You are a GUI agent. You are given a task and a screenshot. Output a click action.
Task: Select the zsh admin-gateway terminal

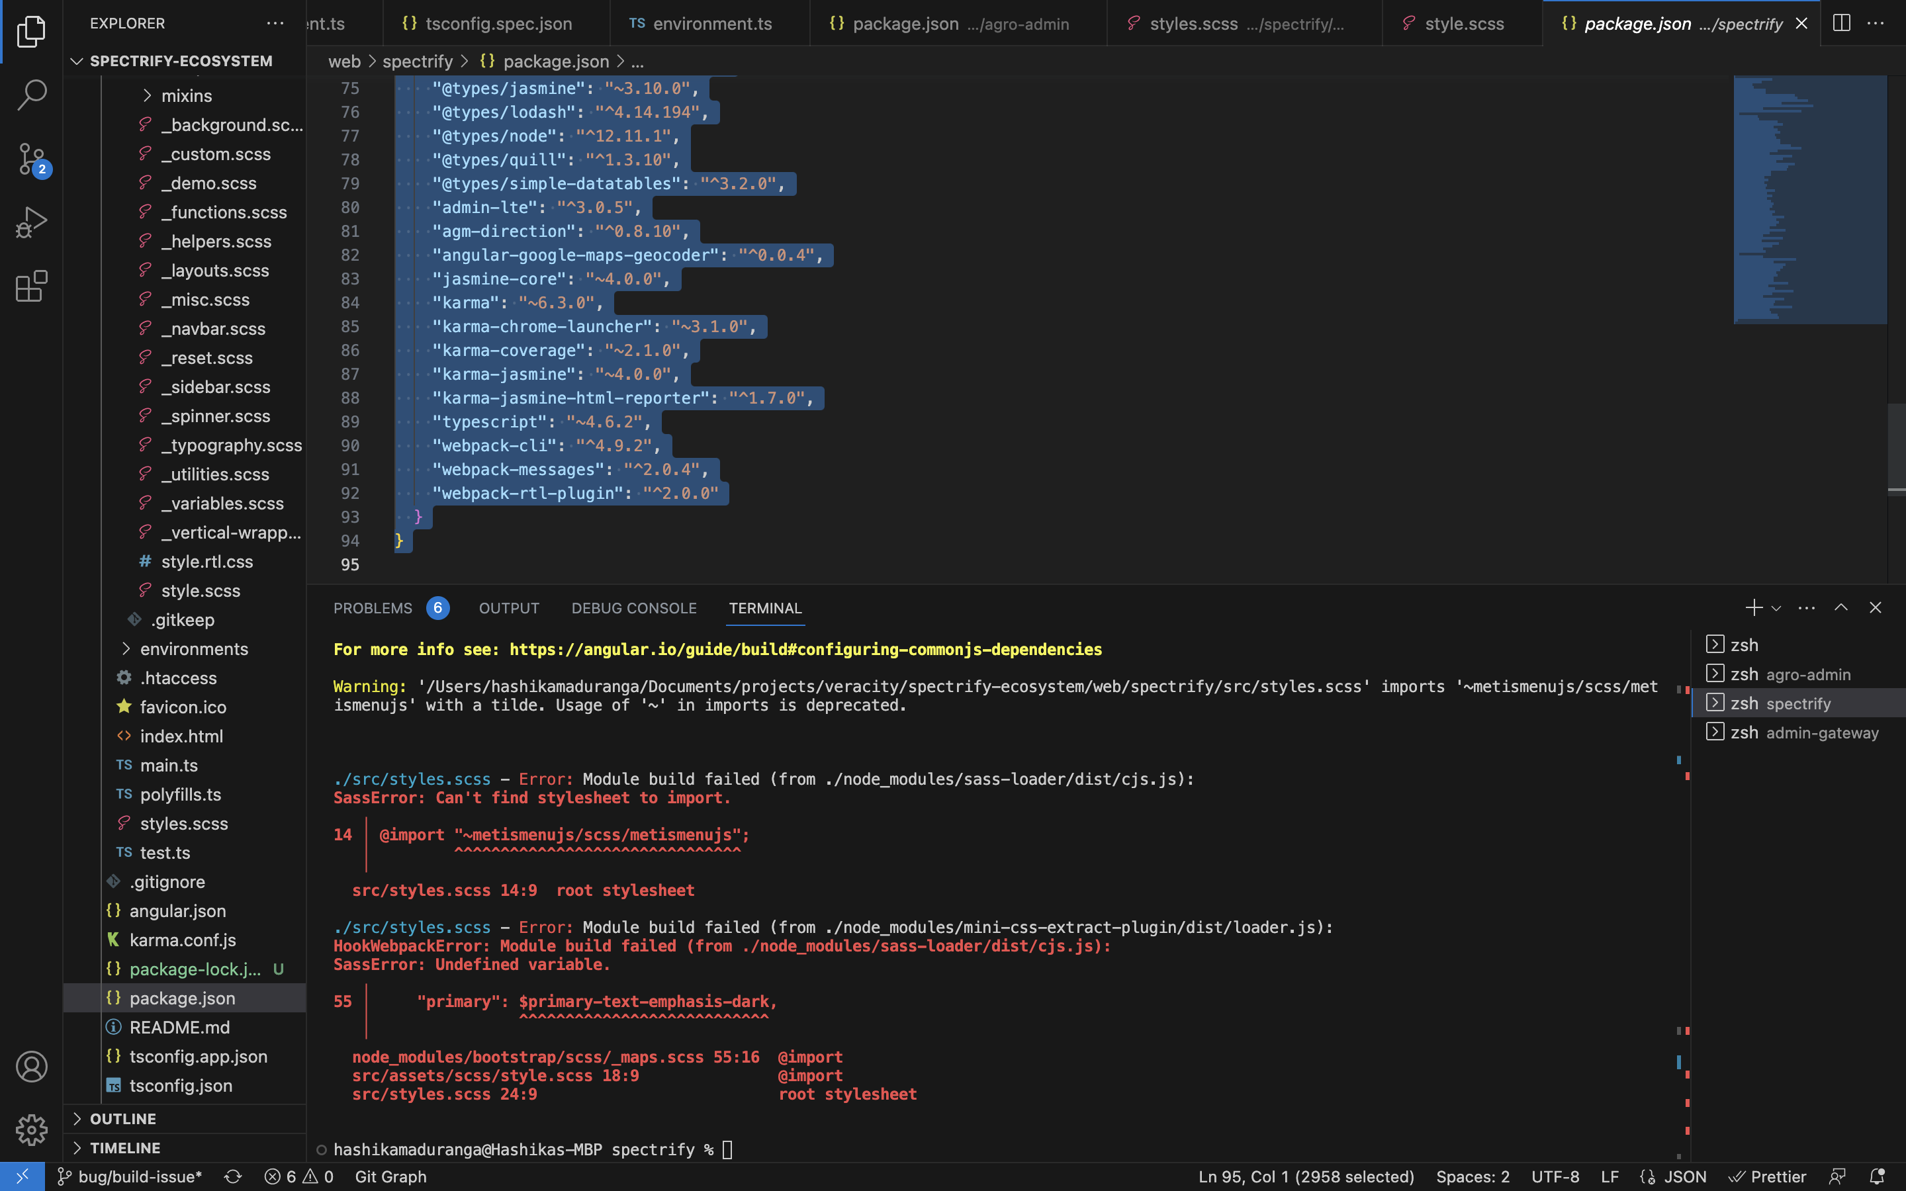point(1806,732)
